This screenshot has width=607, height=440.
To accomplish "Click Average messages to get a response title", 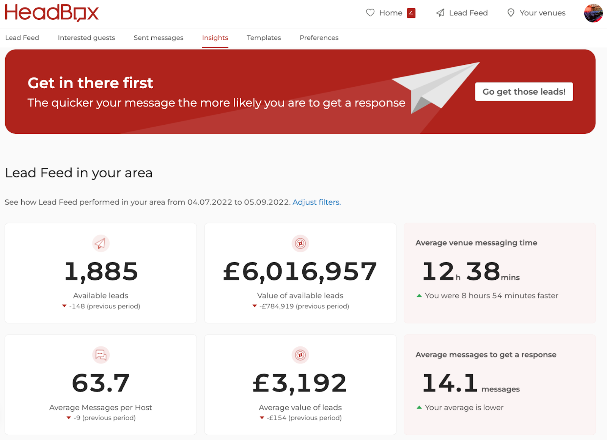I will tap(486, 354).
